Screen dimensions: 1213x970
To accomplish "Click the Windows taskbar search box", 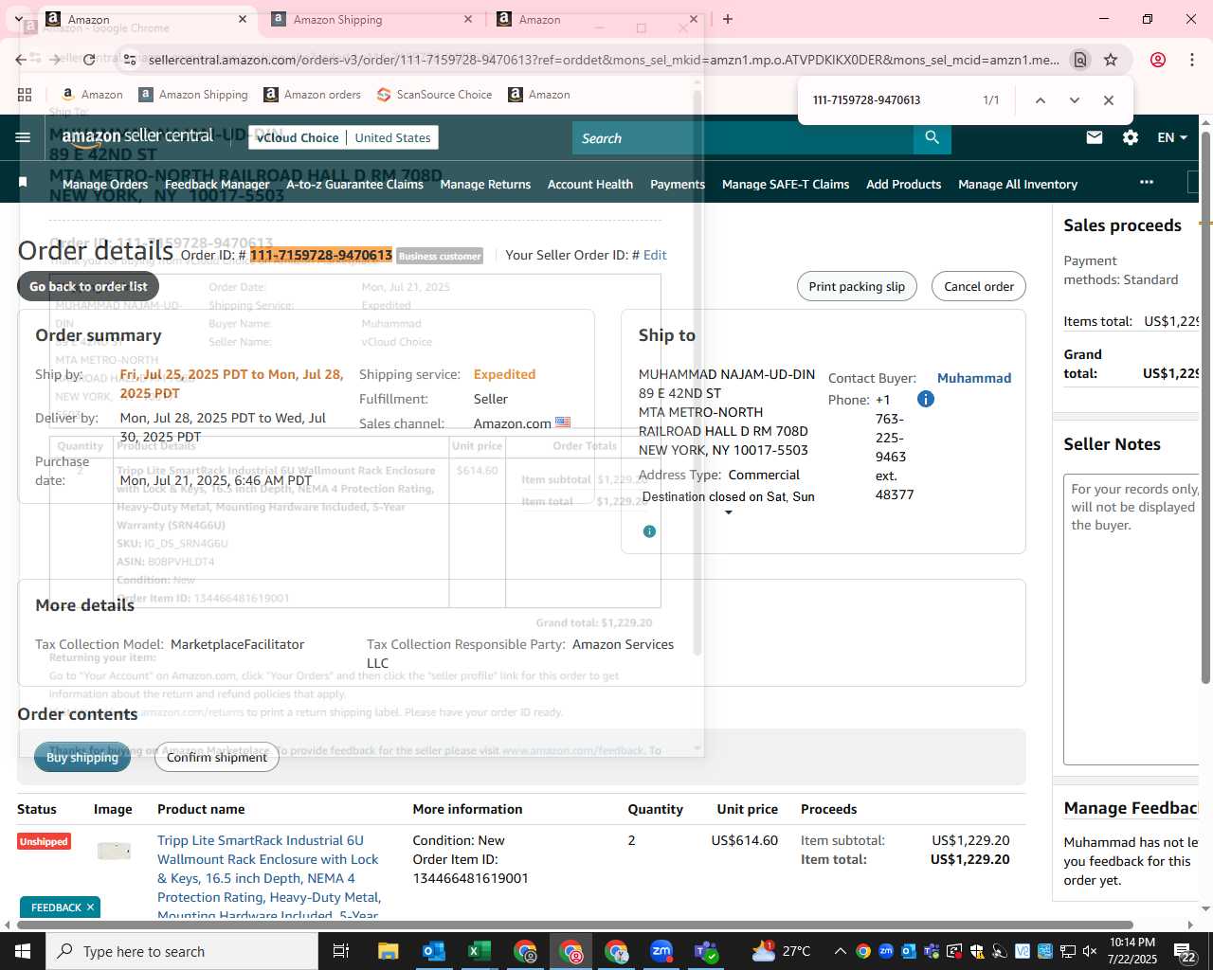I will click(182, 951).
